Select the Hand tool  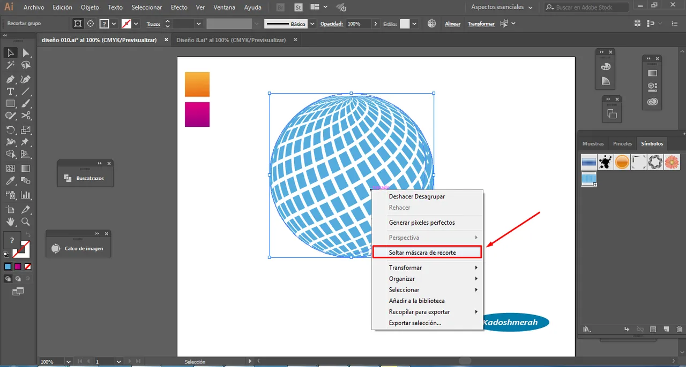pyautogui.click(x=10, y=221)
